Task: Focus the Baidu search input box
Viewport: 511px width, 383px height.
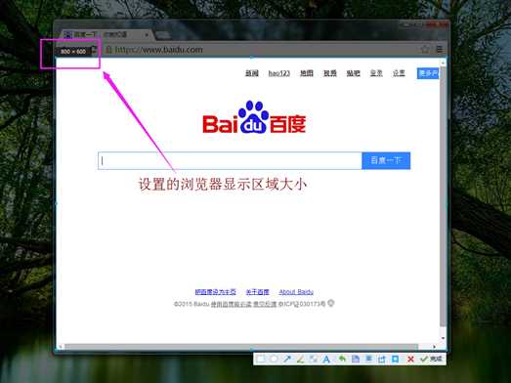Action: (230, 160)
